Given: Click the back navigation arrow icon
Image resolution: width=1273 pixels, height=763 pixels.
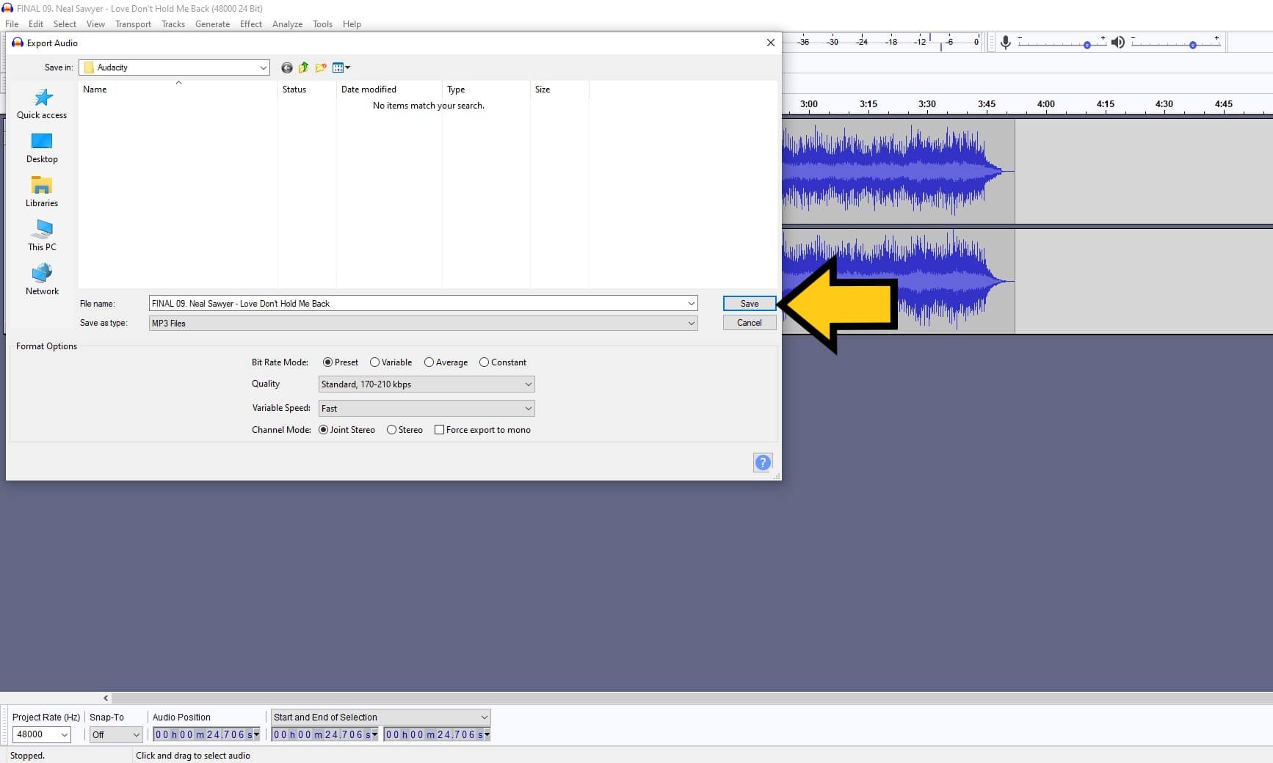Looking at the screenshot, I should 286,67.
